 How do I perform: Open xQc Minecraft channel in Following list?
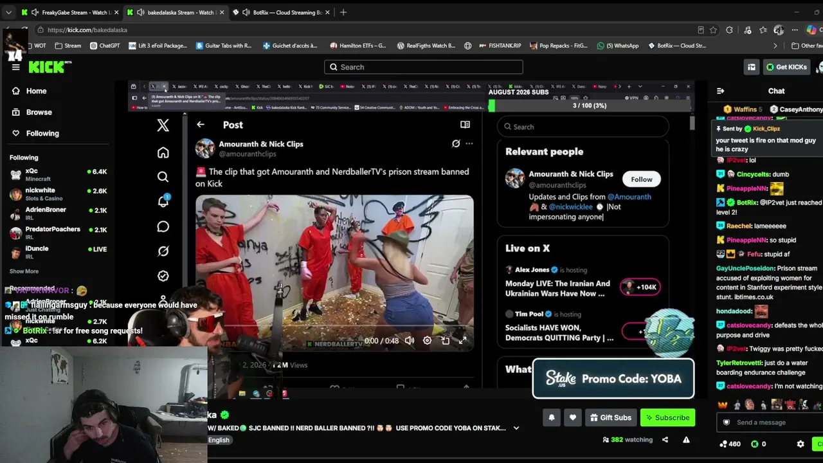point(58,175)
